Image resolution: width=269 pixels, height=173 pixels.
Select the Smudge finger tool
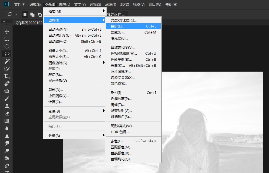[x=7, y=143]
